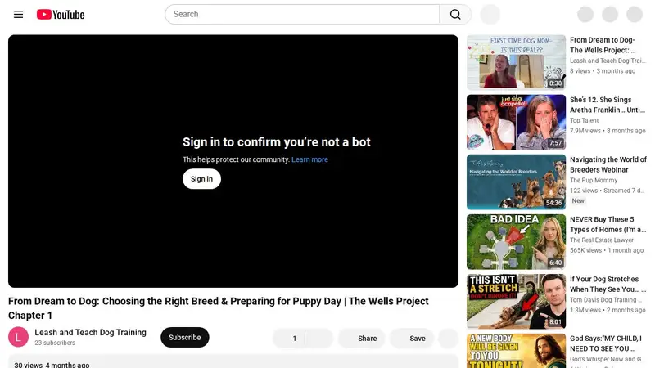Open the hamburger guide menu
Screen dimensions: 655x368
18,15
